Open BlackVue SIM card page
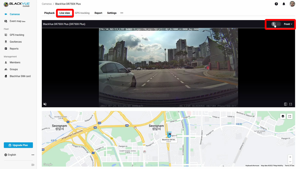 [x=18, y=76]
